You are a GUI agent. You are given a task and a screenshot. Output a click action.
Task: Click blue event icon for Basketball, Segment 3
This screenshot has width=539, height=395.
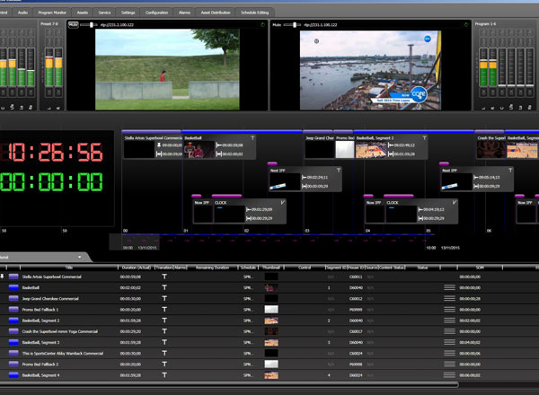tap(13, 342)
